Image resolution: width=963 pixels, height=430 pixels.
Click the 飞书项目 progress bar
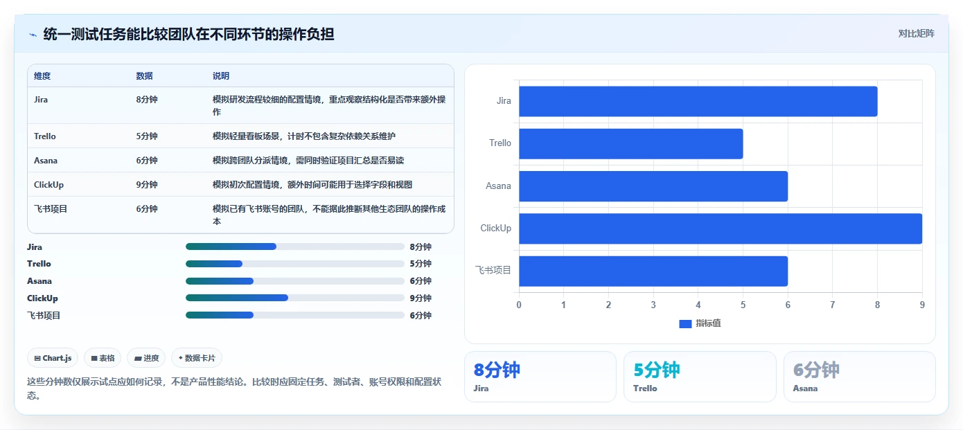[295, 315]
